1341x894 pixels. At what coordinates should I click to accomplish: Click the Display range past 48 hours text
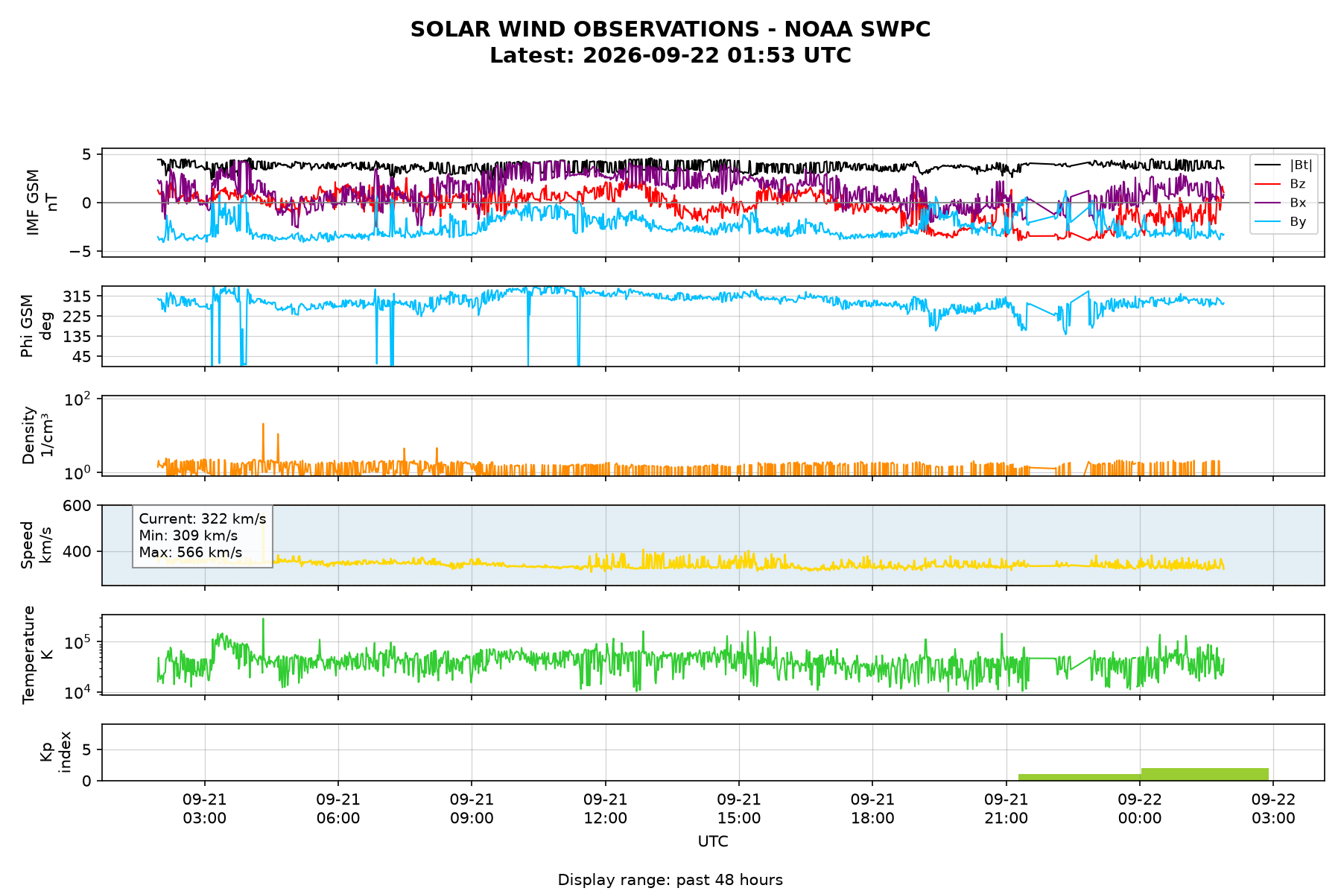(670, 880)
